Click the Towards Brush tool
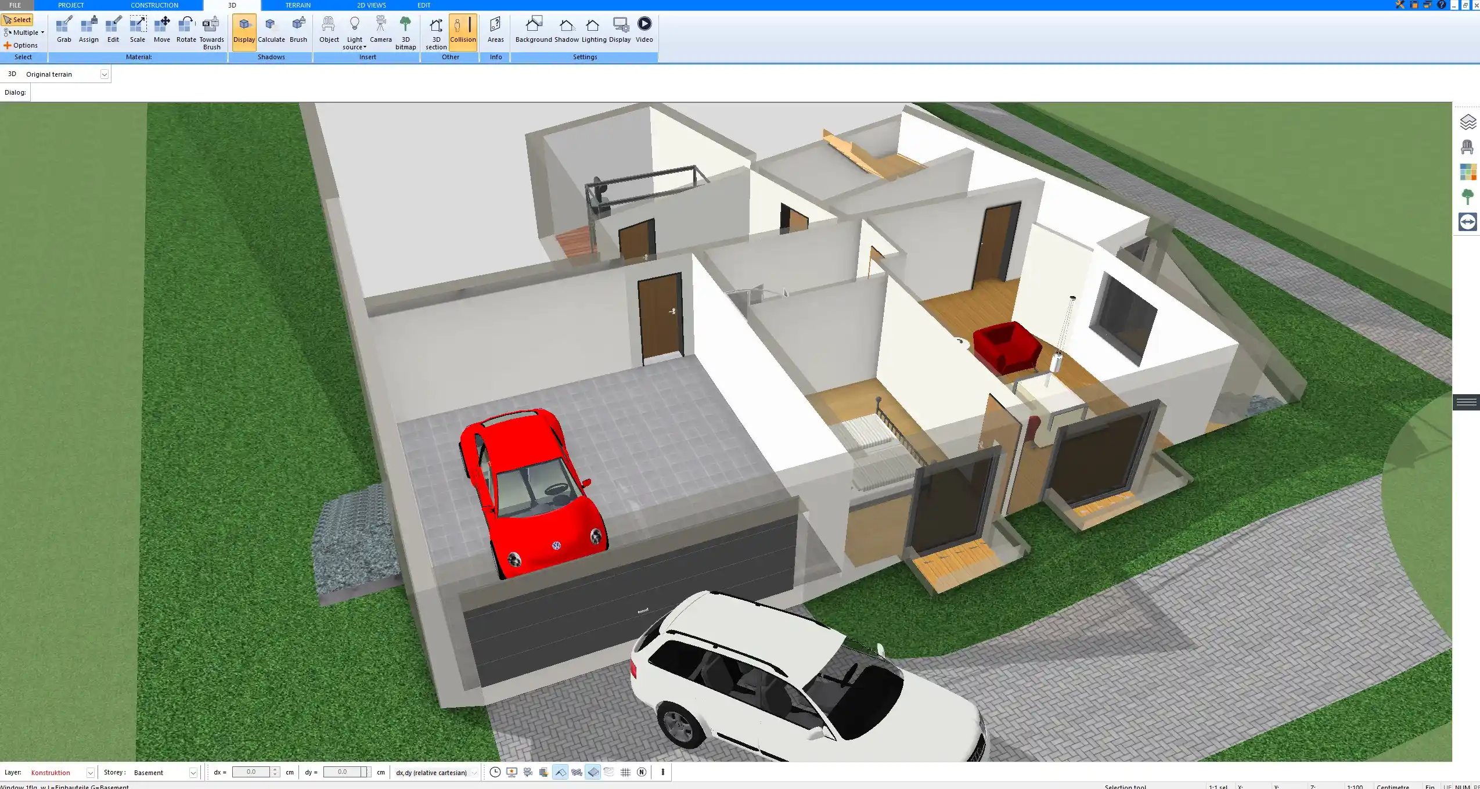The image size is (1480, 789). pyautogui.click(x=211, y=33)
